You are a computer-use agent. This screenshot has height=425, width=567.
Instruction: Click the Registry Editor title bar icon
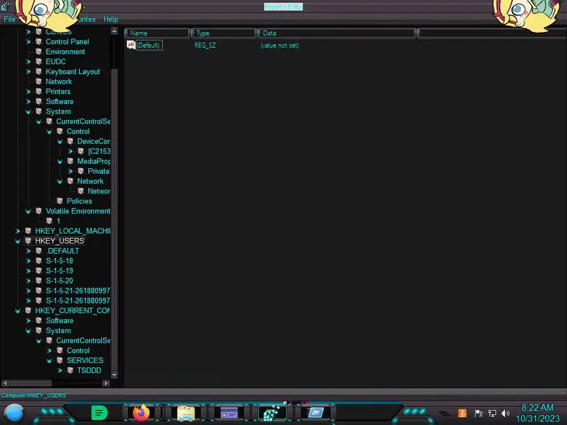pos(4,6)
